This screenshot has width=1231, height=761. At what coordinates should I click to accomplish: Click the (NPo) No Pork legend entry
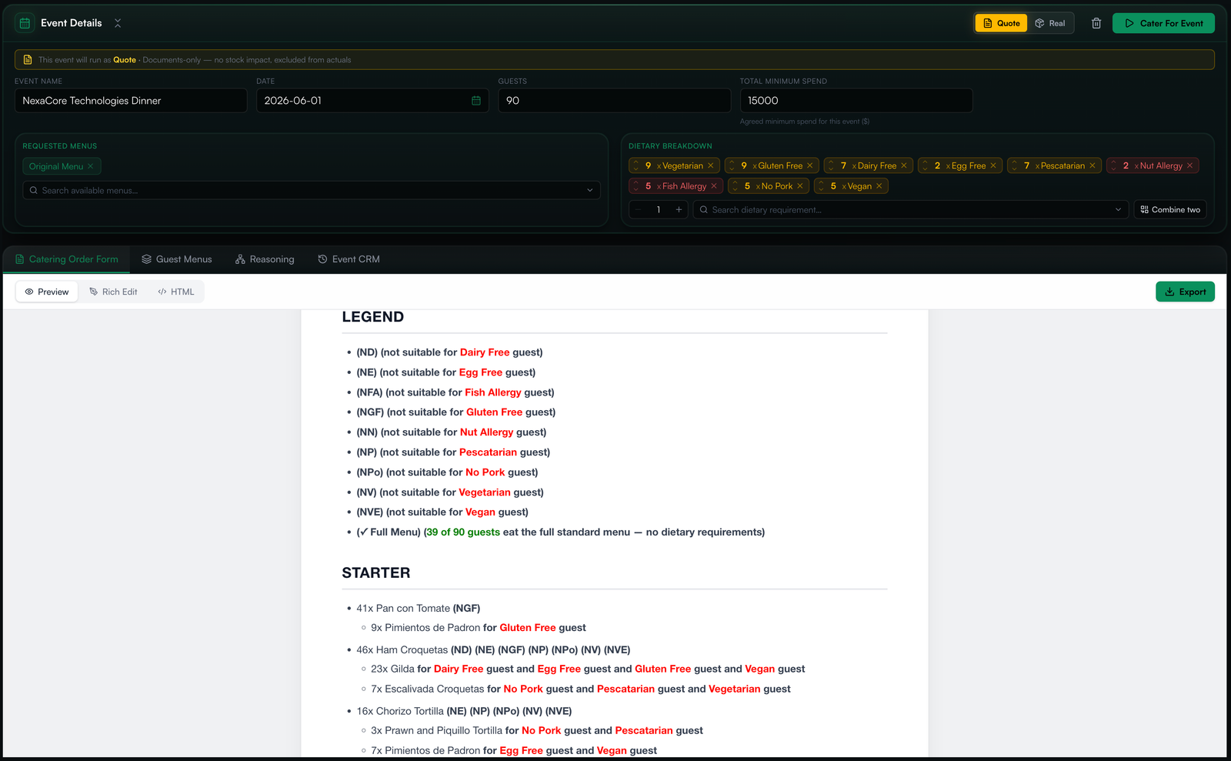(x=447, y=472)
